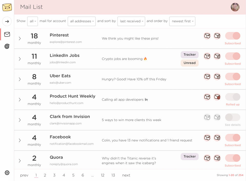The width and height of the screenshot is (246, 181).
Task: Toggle the Clark from Invision switch
Action: (x=233, y=117)
